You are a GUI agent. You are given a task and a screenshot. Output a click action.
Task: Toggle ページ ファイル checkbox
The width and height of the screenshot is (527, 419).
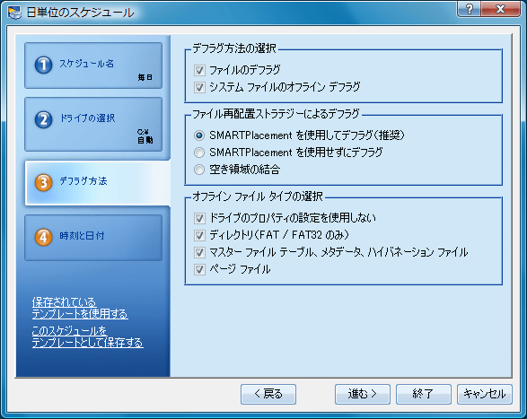click(x=199, y=269)
